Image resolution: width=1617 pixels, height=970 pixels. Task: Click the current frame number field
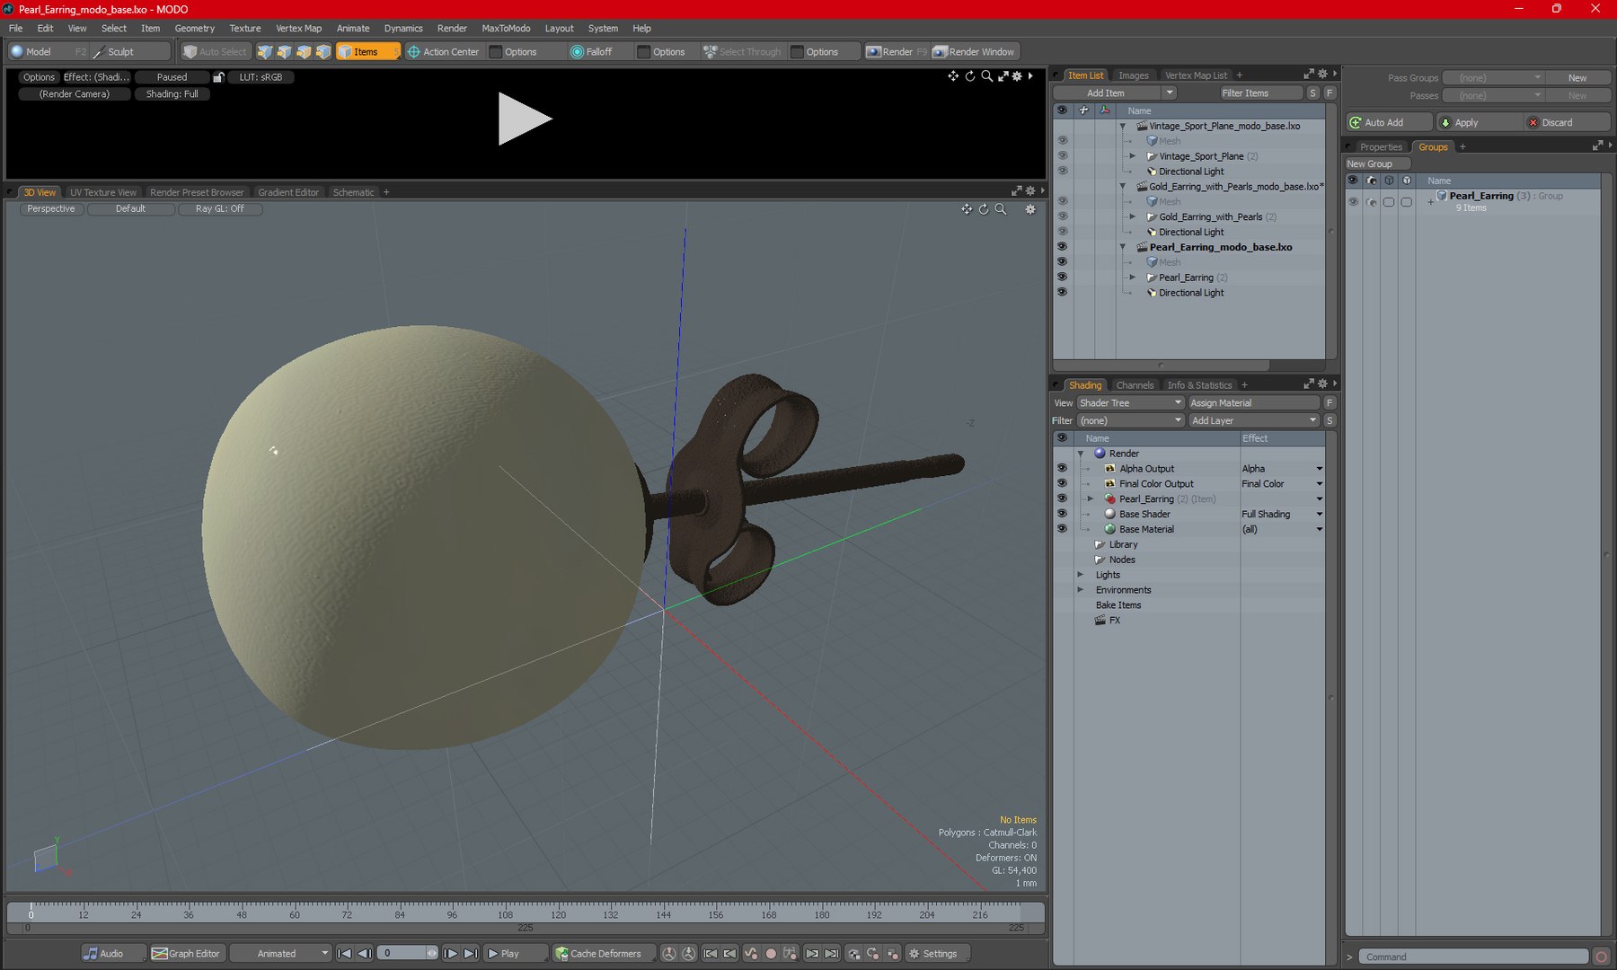(401, 954)
